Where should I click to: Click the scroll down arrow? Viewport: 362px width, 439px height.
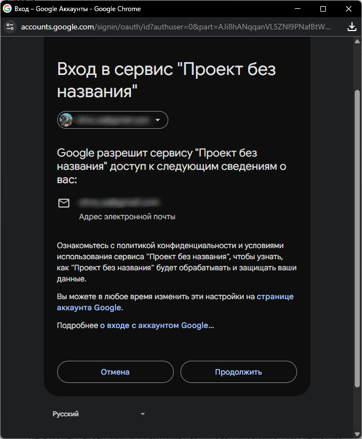click(357, 434)
